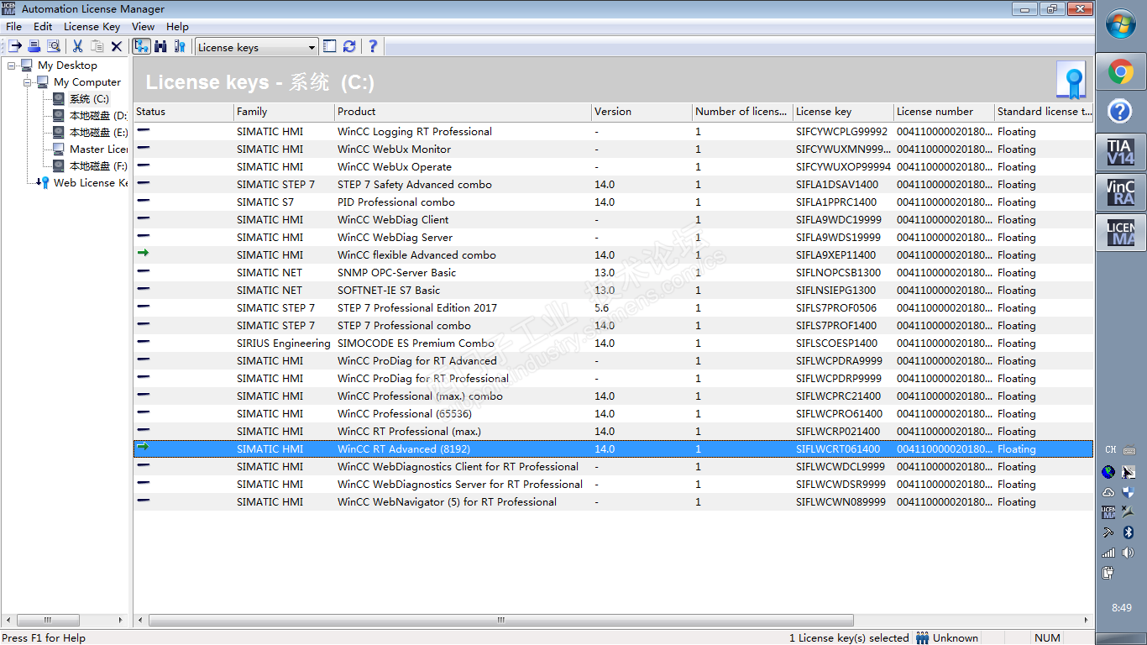Click the Windows Start orb
This screenshot has height=645, width=1147.
[1121, 24]
